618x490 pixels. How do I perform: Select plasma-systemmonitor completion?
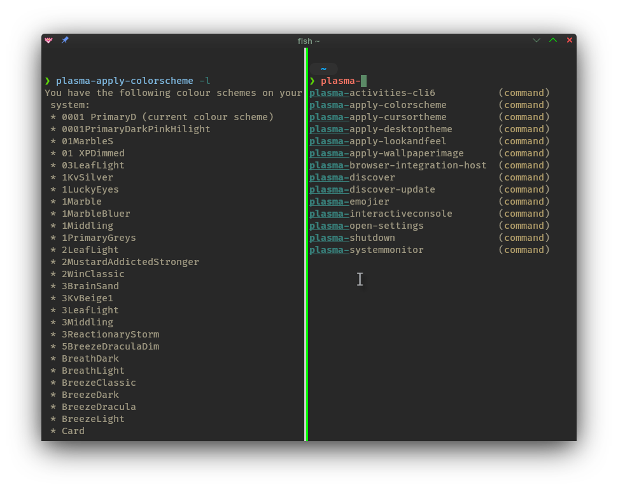pos(367,250)
